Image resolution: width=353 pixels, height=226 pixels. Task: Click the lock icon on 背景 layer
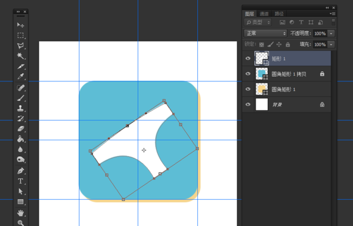click(x=322, y=104)
